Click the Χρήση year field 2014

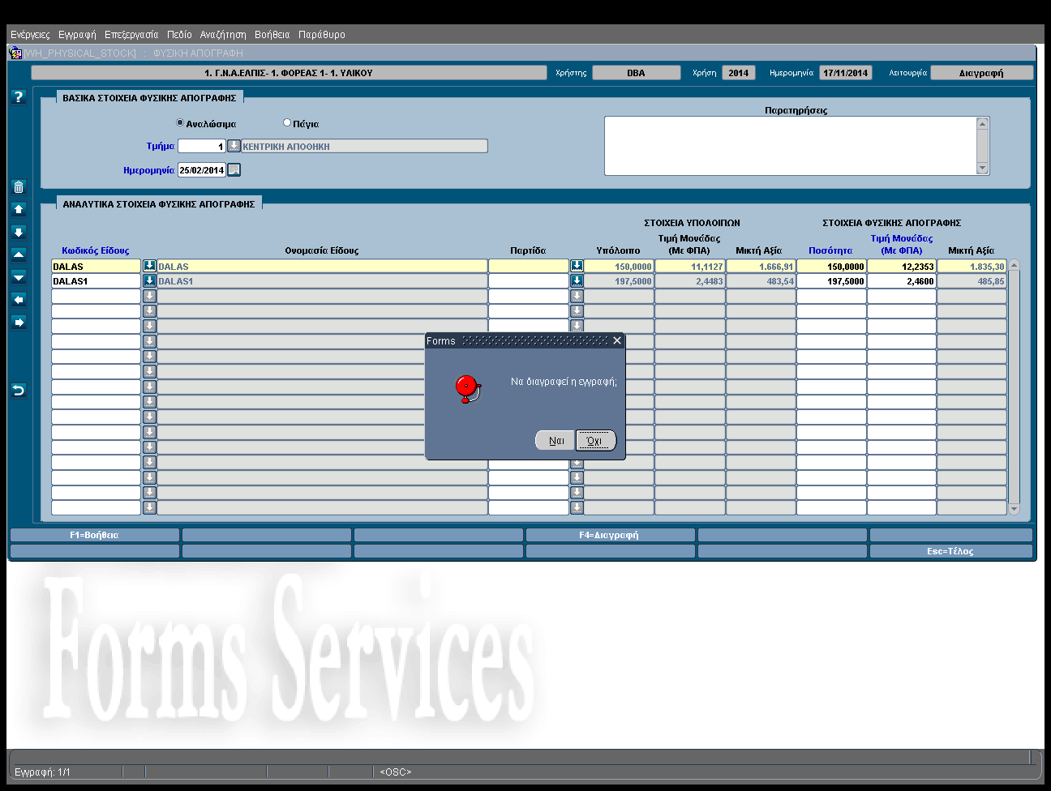pos(738,73)
